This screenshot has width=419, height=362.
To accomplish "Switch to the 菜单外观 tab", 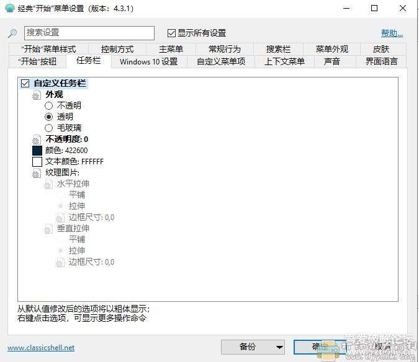I will [x=332, y=49].
